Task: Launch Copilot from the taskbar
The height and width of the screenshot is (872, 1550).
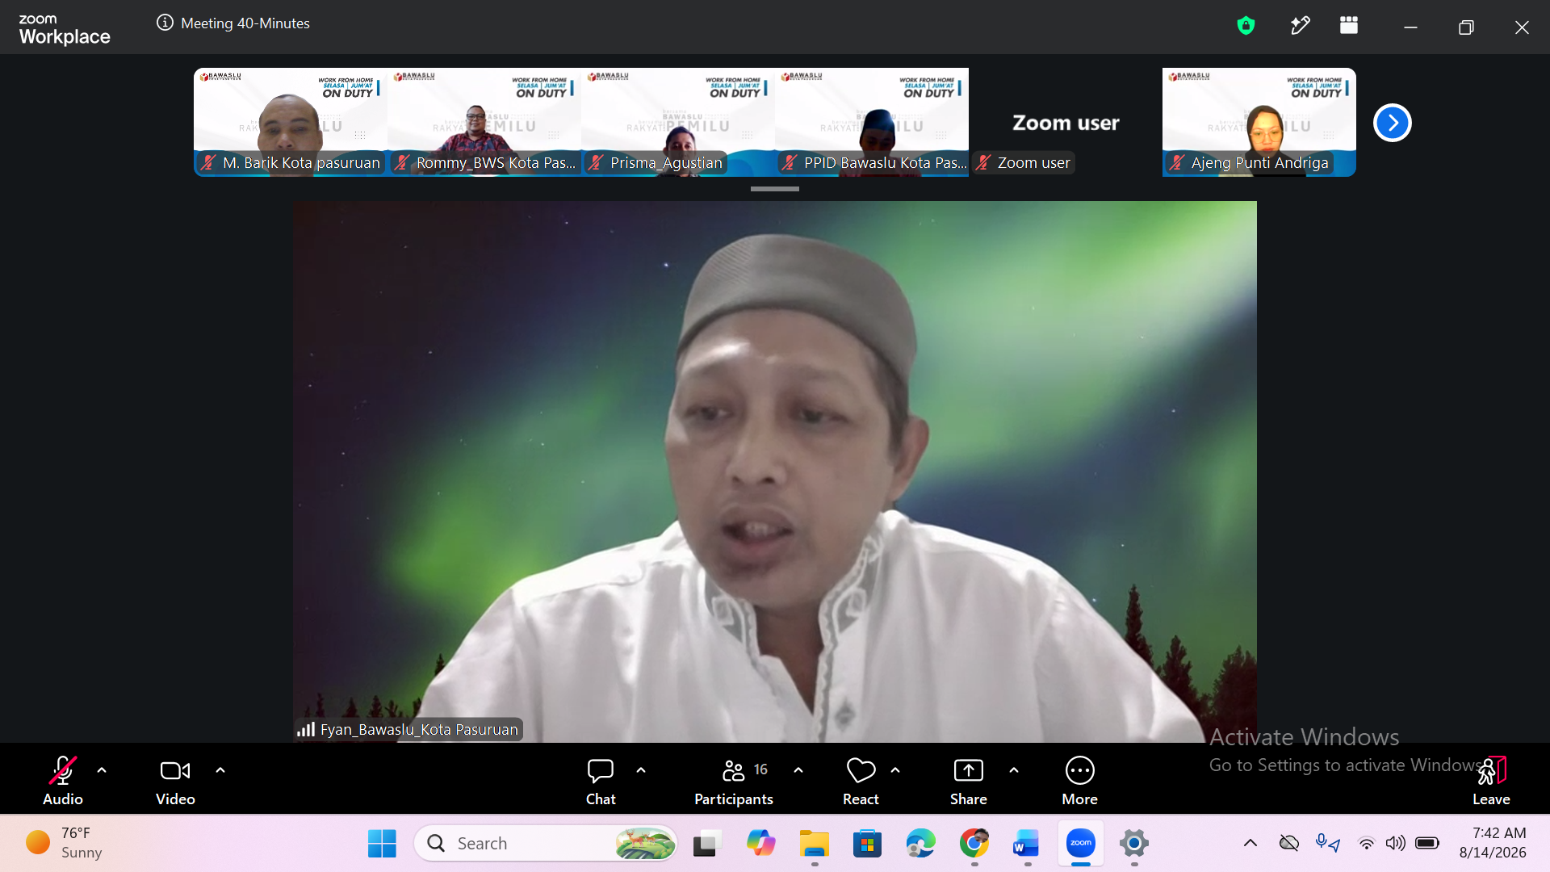Action: tap(760, 844)
